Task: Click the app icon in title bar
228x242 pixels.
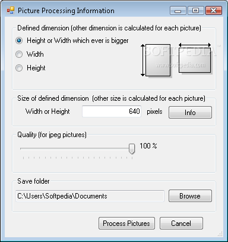Action: coord(11,10)
